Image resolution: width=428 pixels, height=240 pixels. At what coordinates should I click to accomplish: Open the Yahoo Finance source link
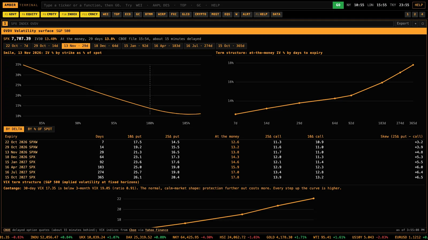(157, 230)
